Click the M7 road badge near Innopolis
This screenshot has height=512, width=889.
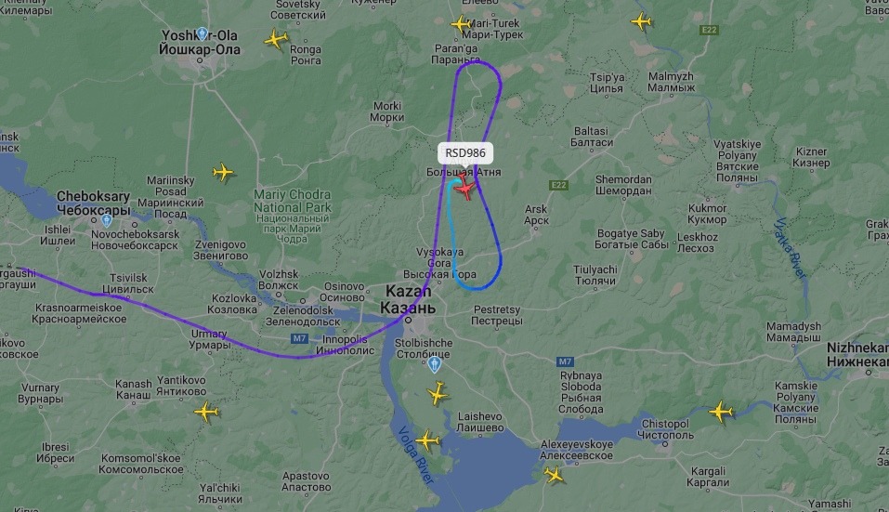299,338
